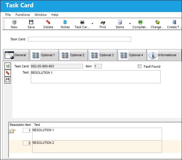Click the Items toolbar icon
Viewport: 182px width, 160px height.
[x=120, y=22]
